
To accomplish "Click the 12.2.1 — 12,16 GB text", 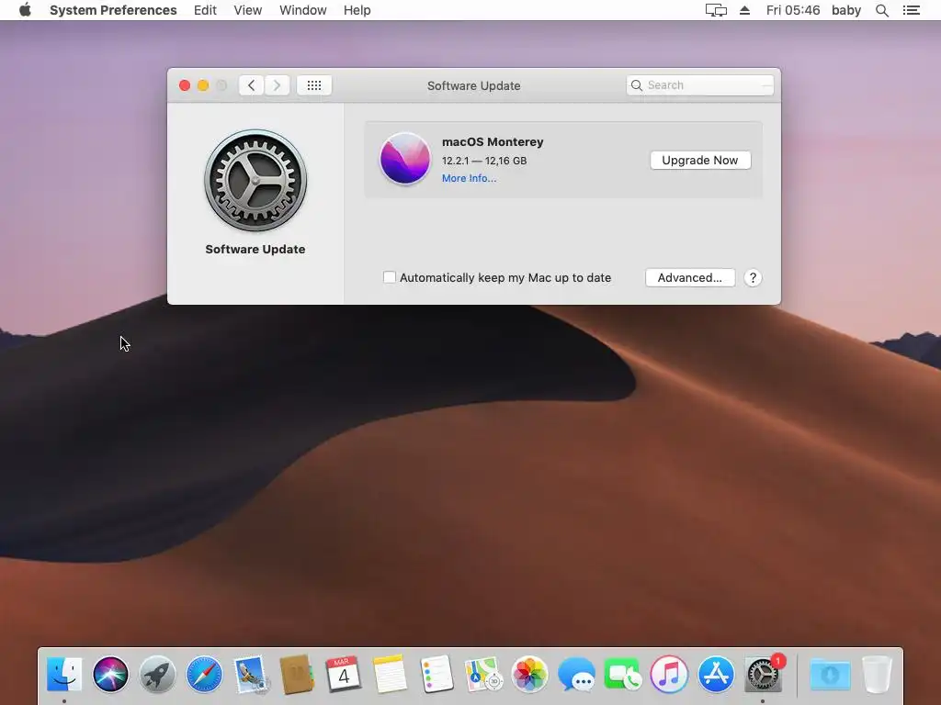I will (484, 161).
